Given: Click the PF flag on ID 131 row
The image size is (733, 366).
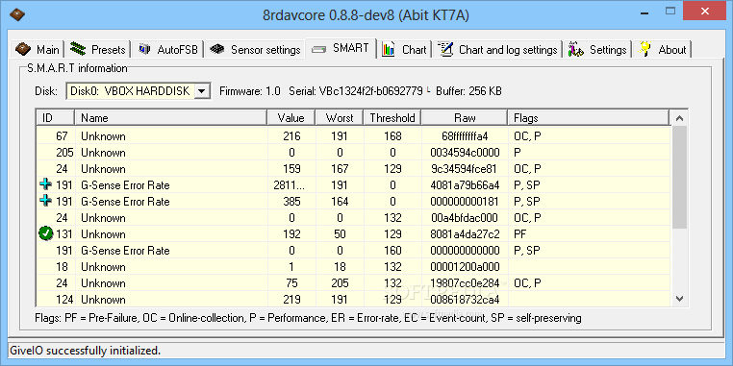Looking at the screenshot, I should (519, 233).
